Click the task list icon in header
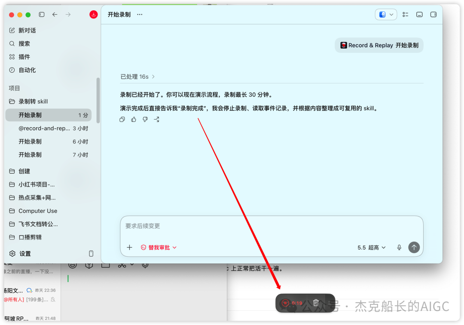This screenshot has height=325, width=464. (406, 15)
